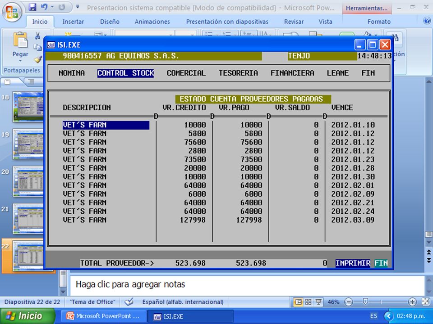Screen dimensions: 433x324
Task: Customize the quick access toolbar dropdown
Action: coord(78,7)
